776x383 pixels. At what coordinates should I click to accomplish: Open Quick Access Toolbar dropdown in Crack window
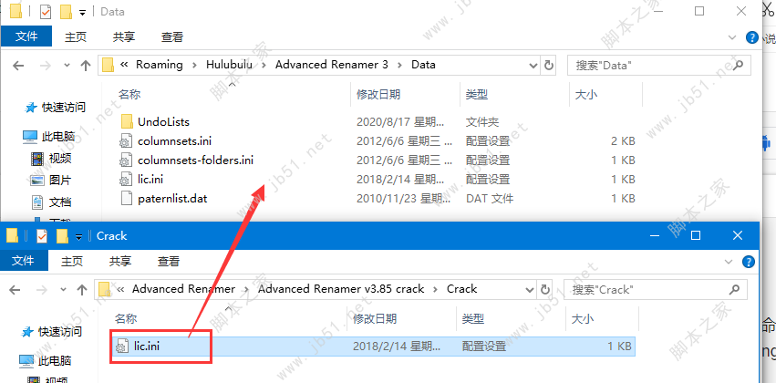tap(78, 237)
